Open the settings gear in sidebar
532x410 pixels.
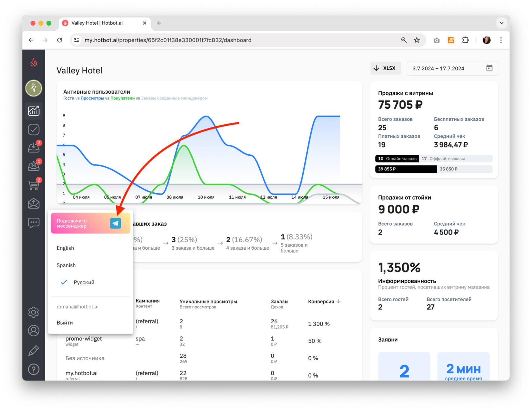(x=34, y=312)
